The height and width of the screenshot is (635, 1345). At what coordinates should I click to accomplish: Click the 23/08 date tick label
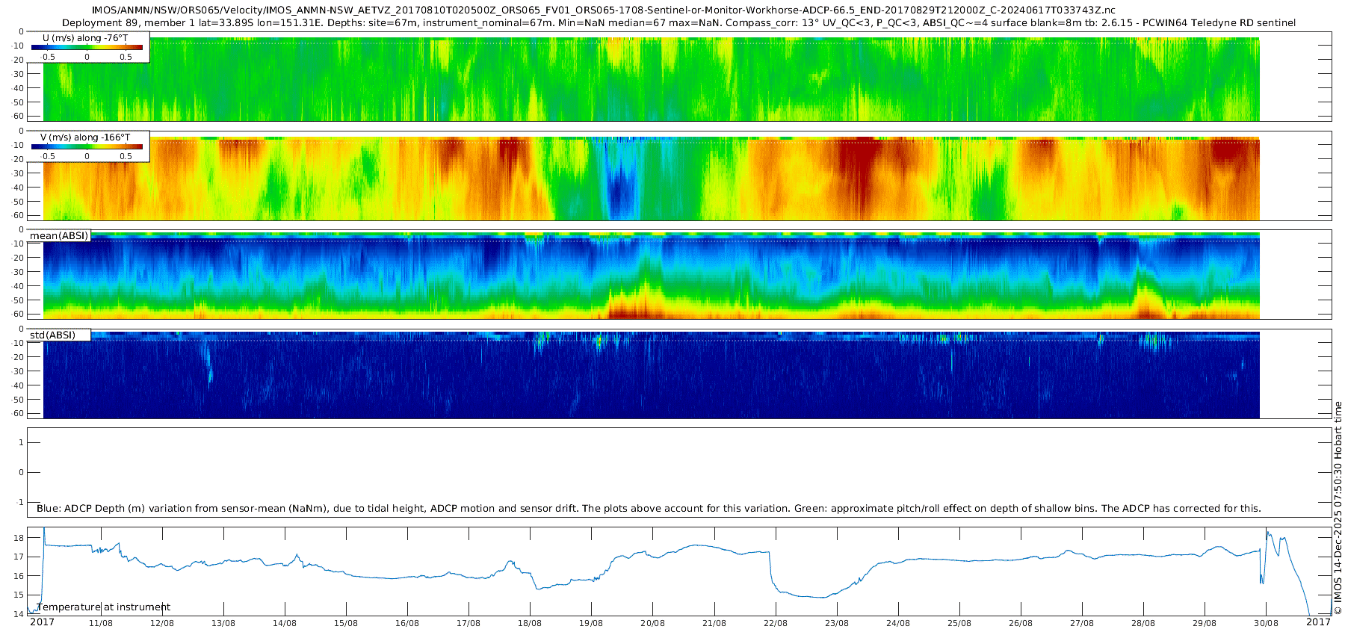pos(837,623)
